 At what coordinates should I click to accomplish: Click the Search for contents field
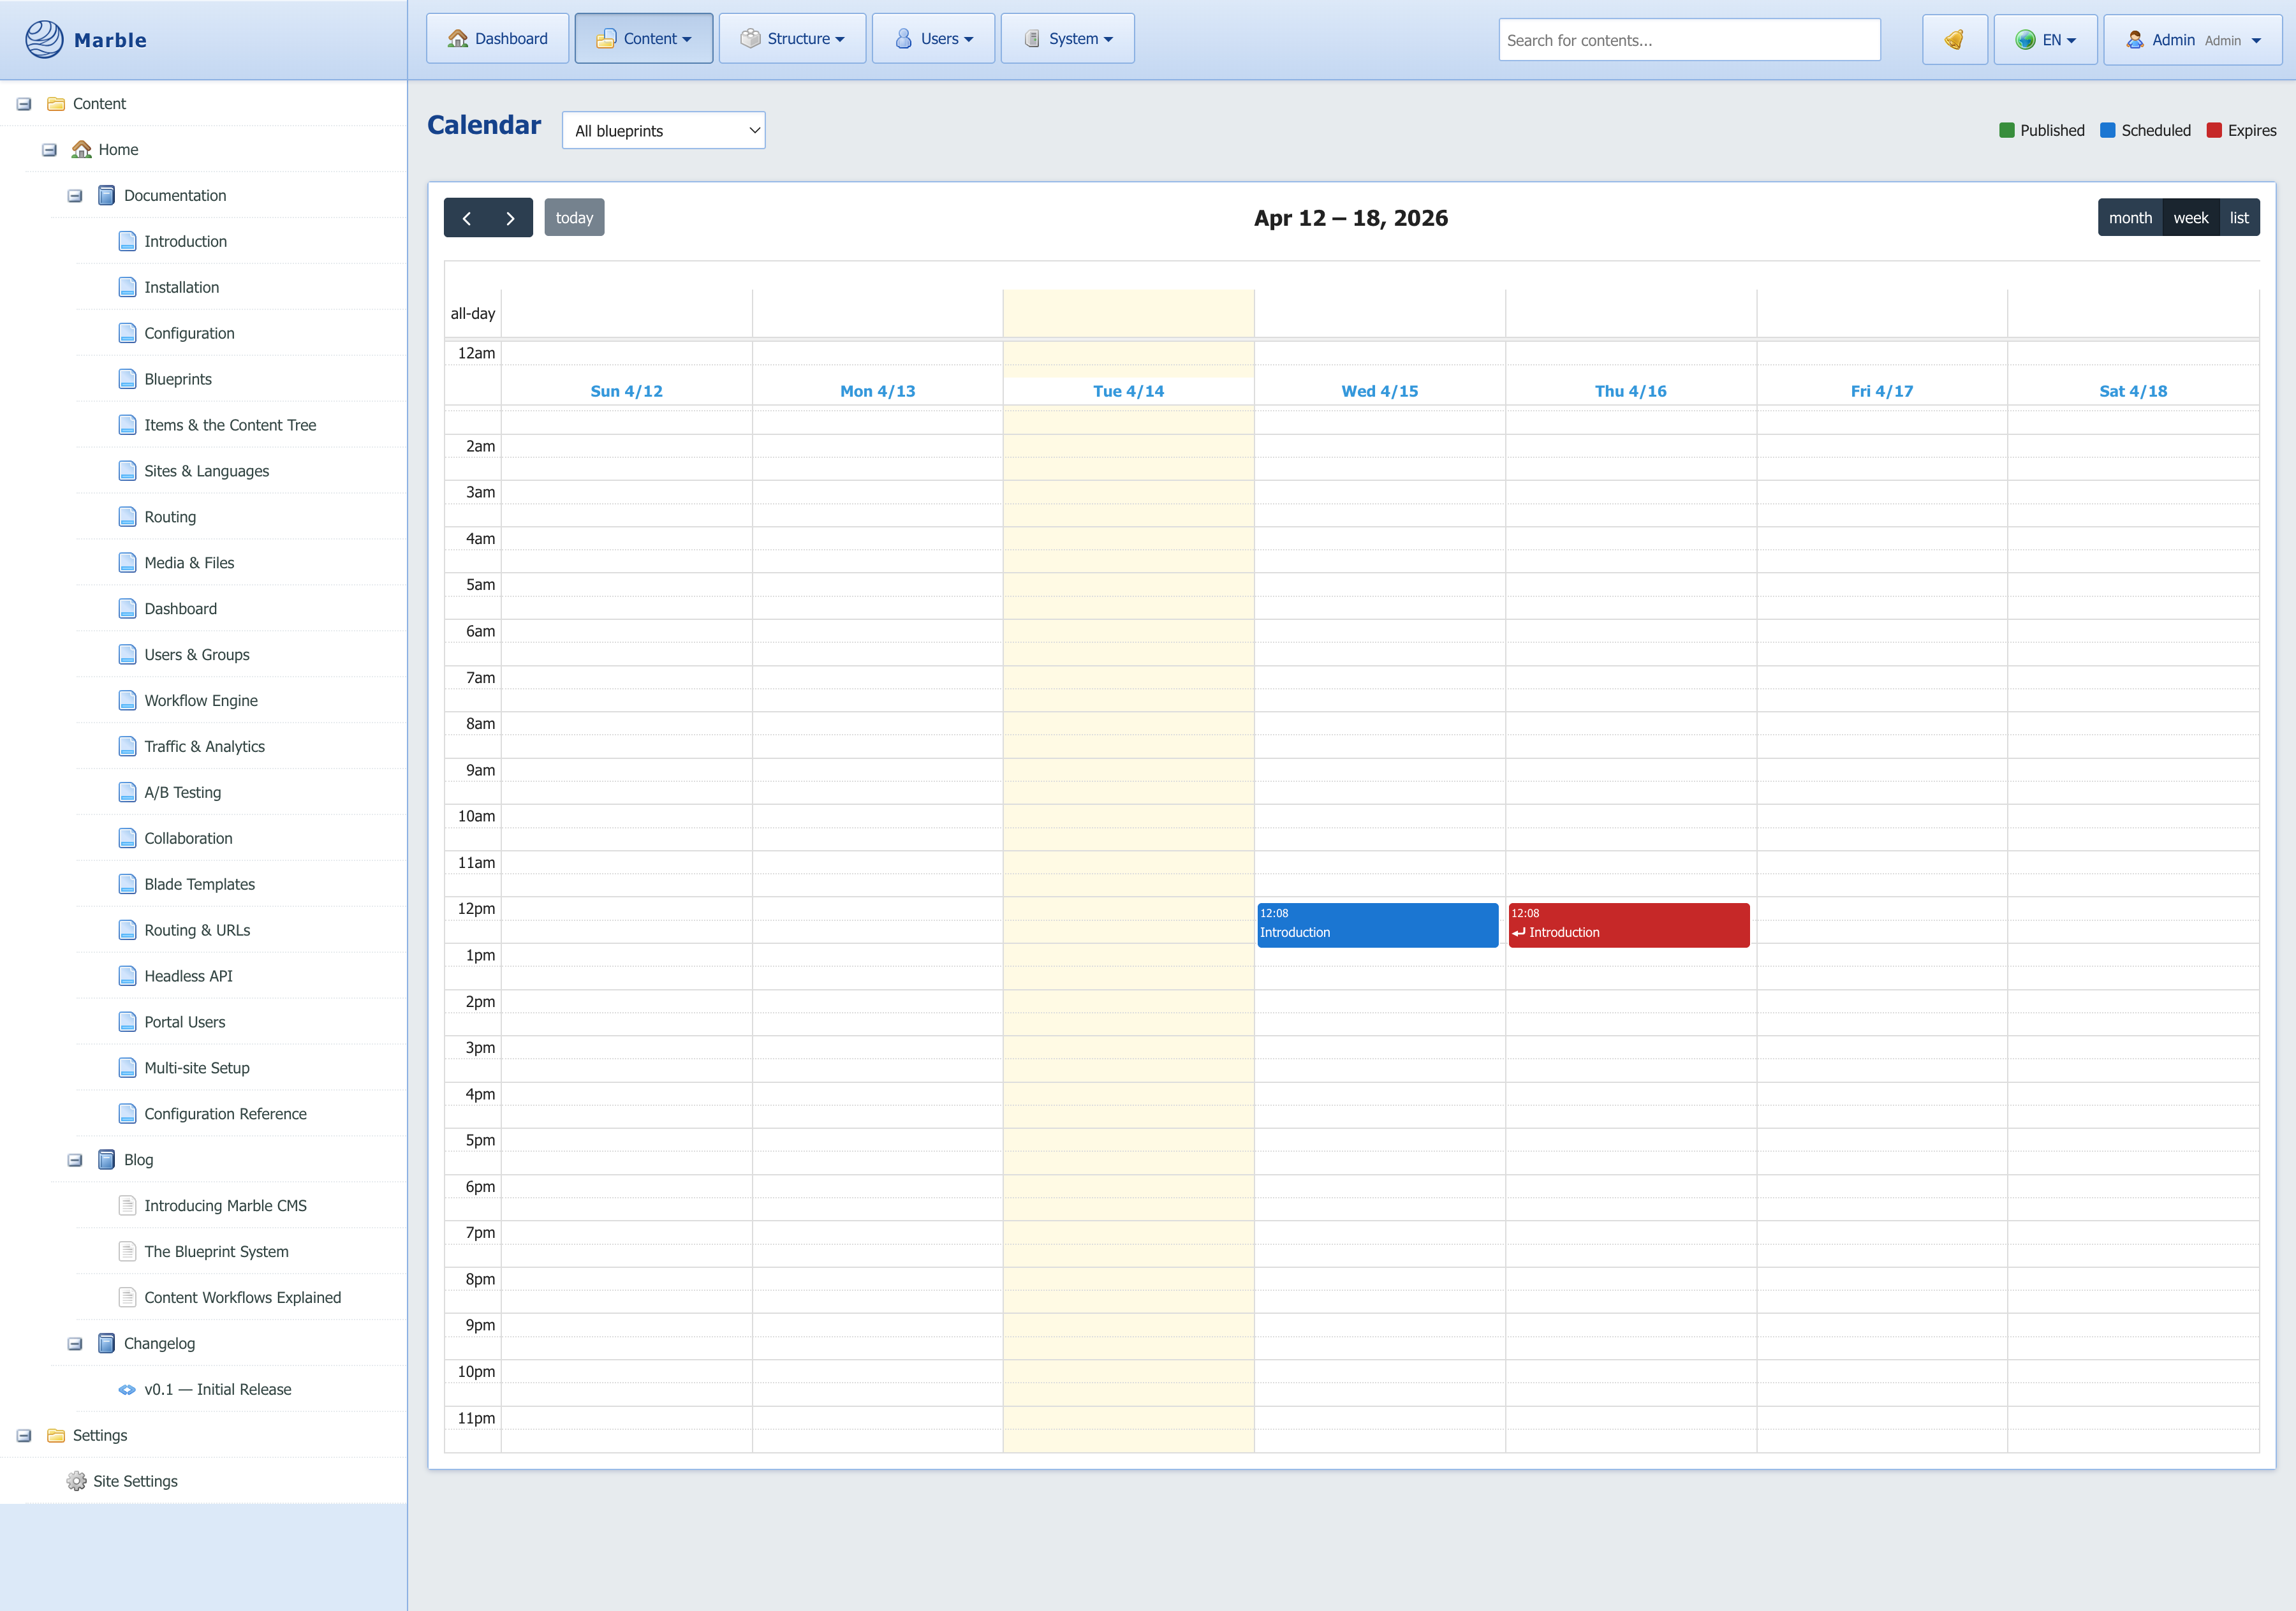coord(1688,40)
